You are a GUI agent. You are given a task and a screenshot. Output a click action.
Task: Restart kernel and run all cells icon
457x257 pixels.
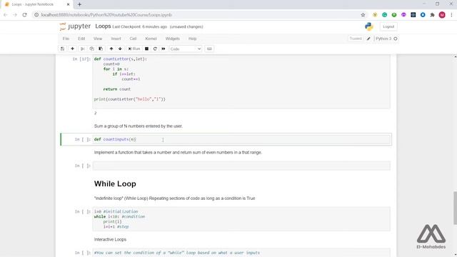(x=164, y=49)
